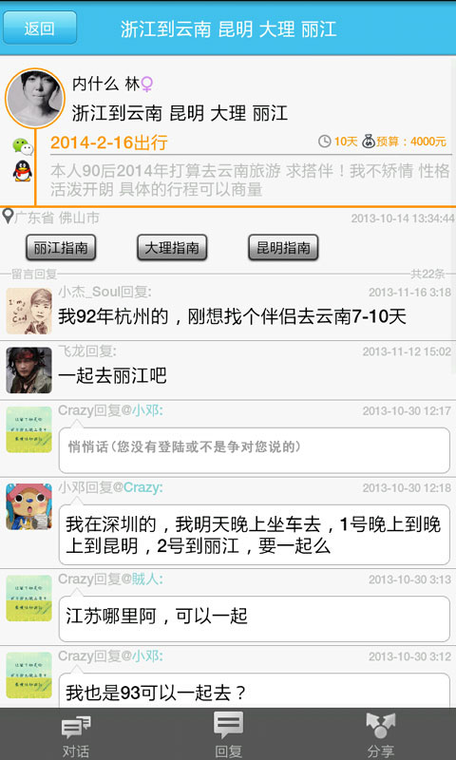Open the 大理指南 guide button

172,248
